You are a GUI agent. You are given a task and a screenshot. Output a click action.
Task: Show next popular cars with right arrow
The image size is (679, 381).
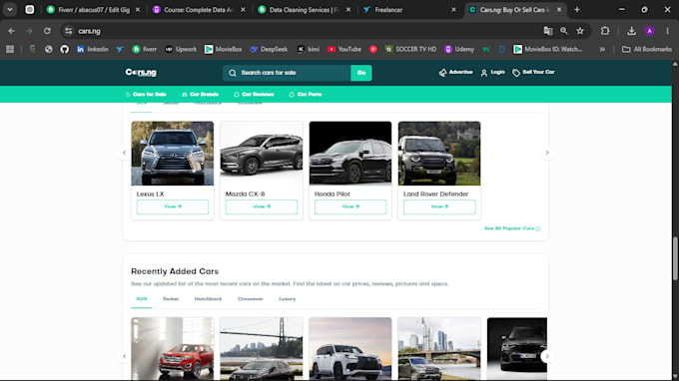coord(547,153)
